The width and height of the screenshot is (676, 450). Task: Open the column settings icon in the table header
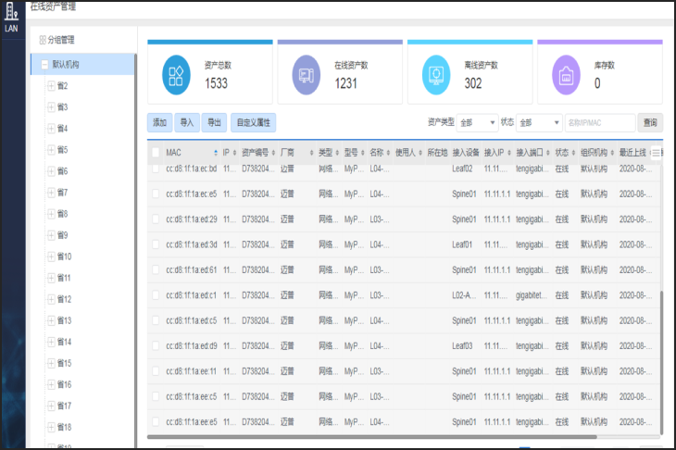tap(656, 152)
